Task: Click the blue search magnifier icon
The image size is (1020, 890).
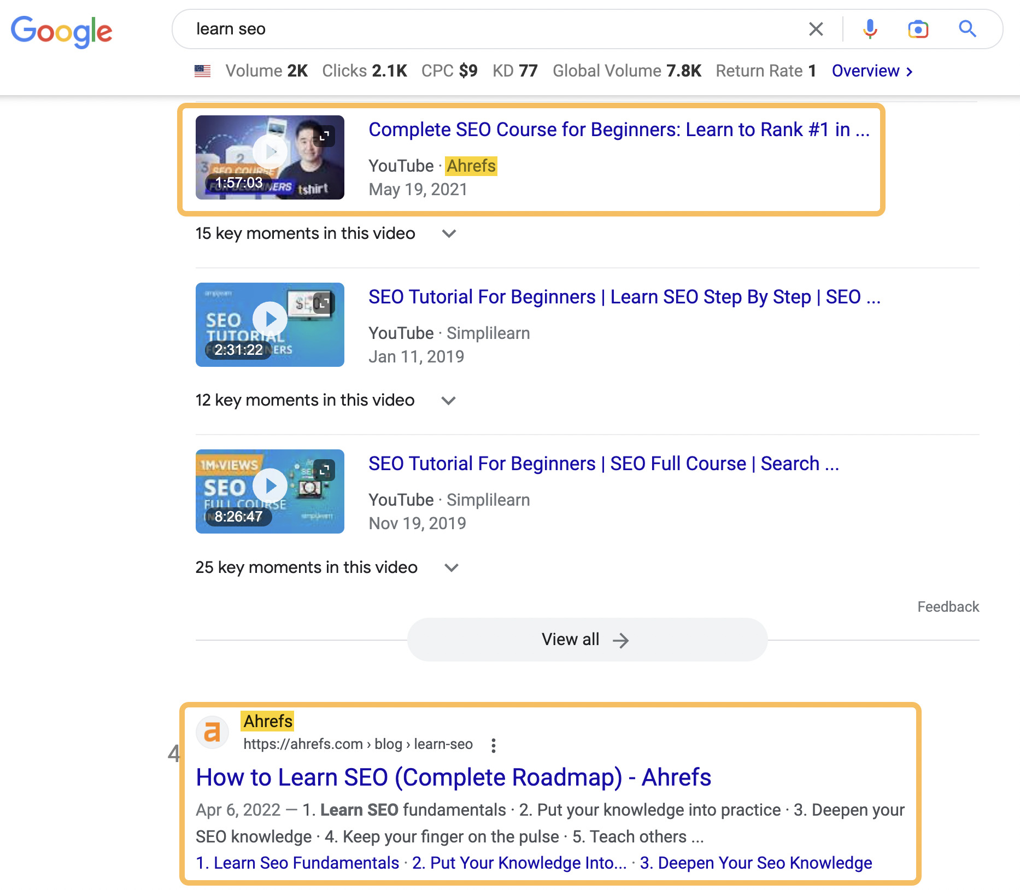Action: [967, 29]
